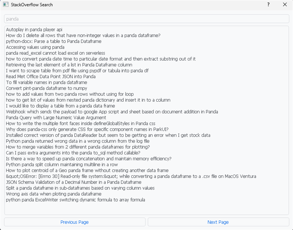
Task: Choose 'Wrong axis data when ploting panda dataframe'
Action: pyautogui.click(x=53, y=194)
